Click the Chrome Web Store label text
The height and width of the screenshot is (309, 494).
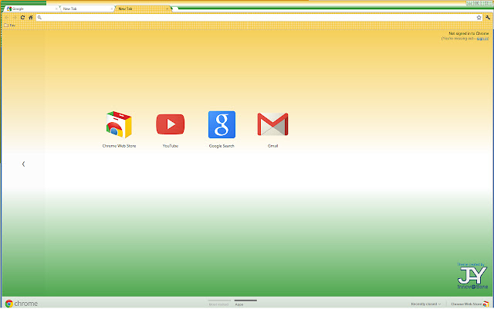(119, 146)
